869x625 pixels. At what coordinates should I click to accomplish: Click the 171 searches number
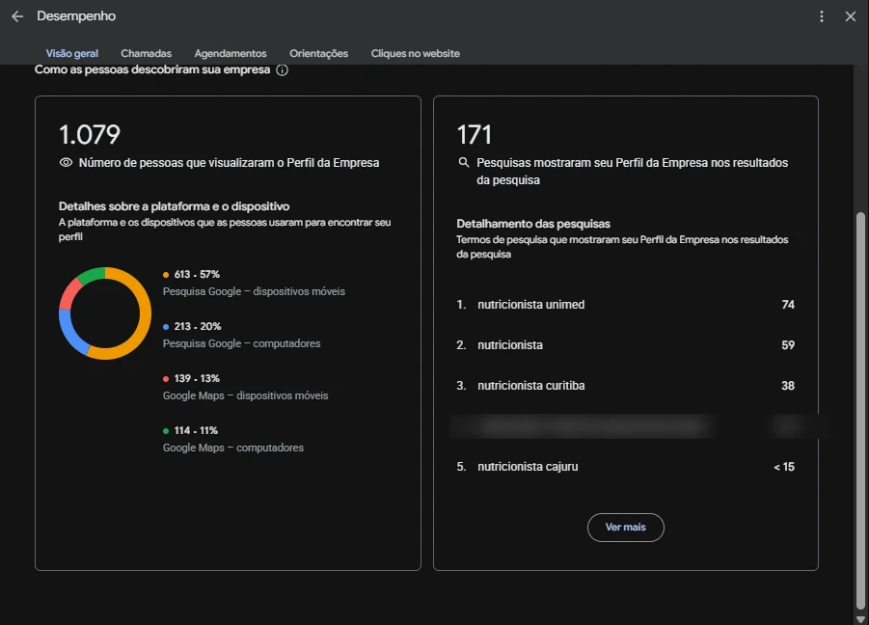(474, 135)
